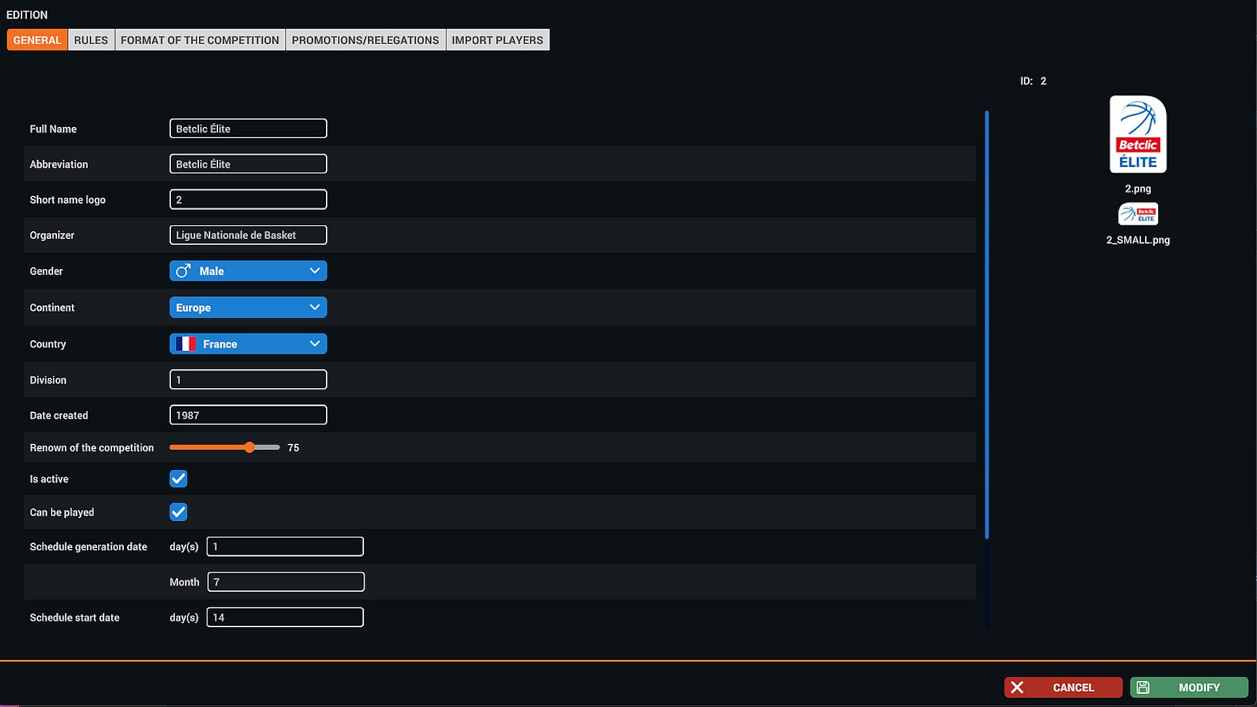Open Format of the Competition tab
The height and width of the screenshot is (707, 1257).
pyautogui.click(x=200, y=40)
